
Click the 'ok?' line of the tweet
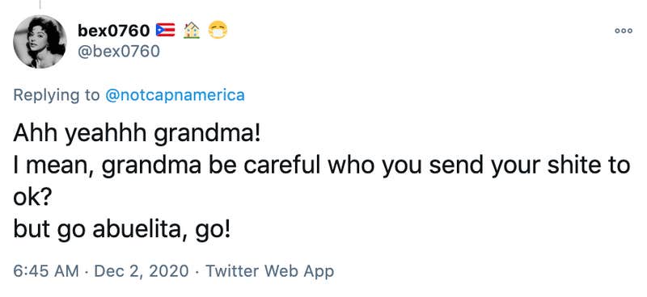32,198
